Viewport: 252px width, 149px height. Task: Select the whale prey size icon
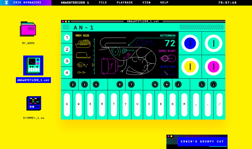(83, 55)
